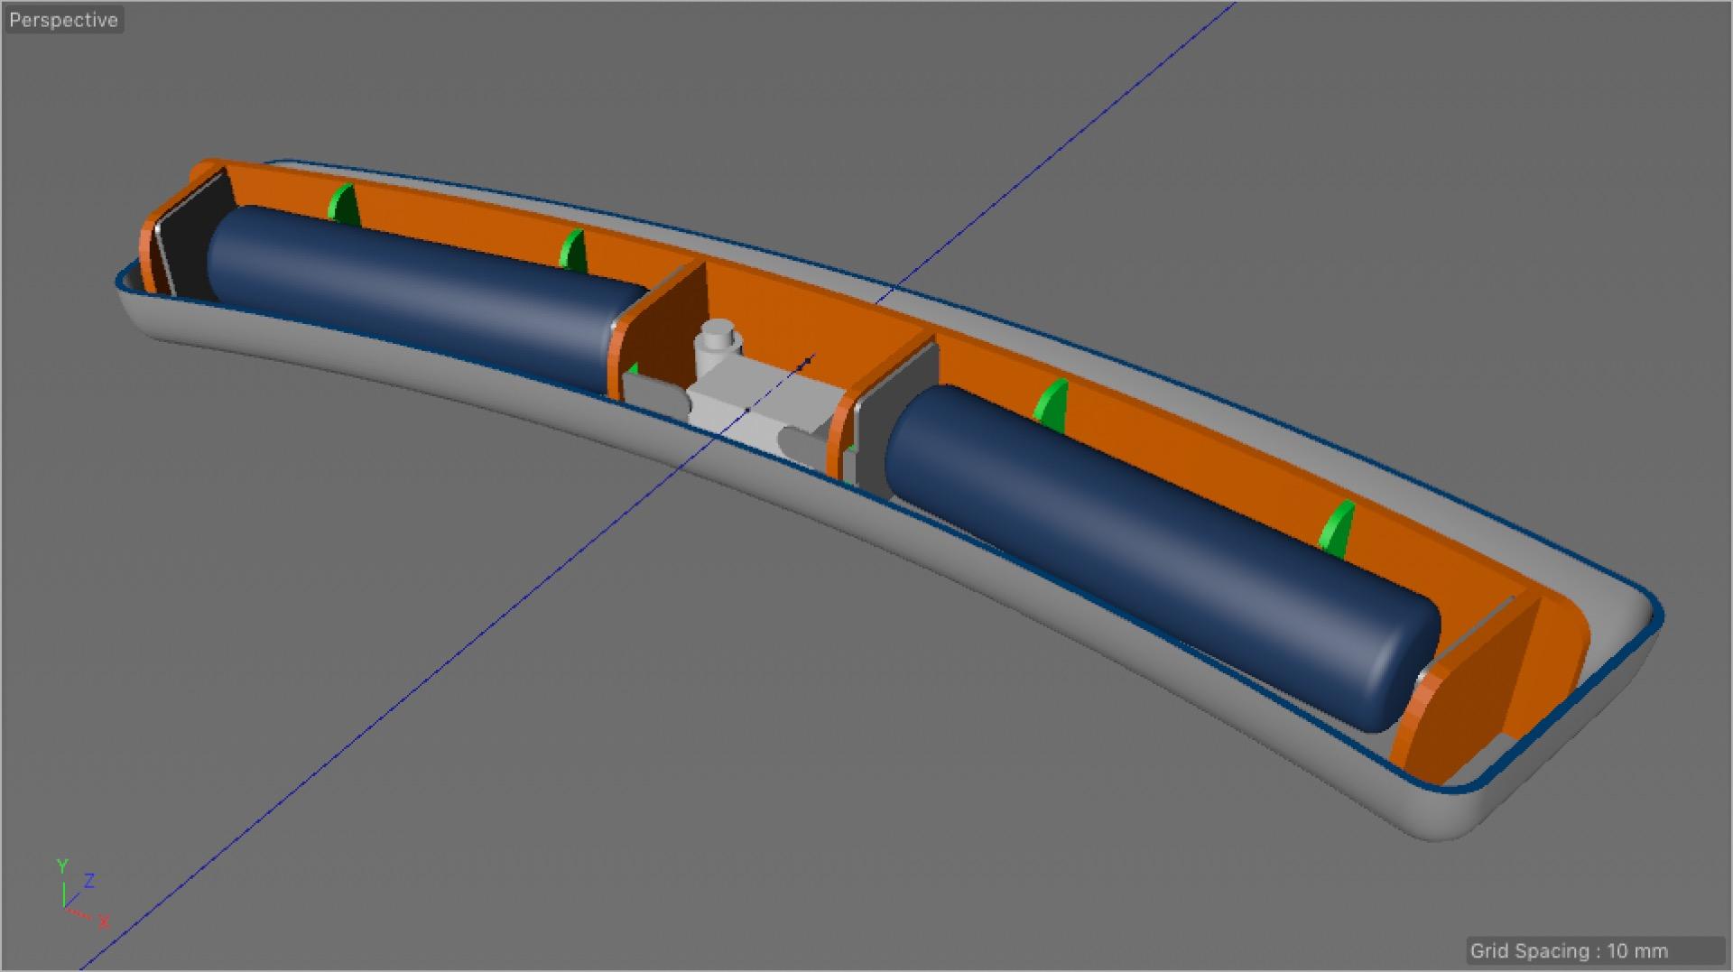Viewport: 1733px width, 972px height.
Task: Click the "Grid Spacing : 10 mm" readout
Action: pyautogui.click(x=1569, y=950)
